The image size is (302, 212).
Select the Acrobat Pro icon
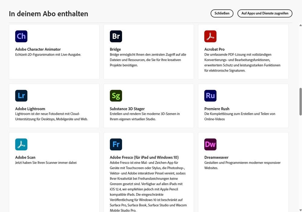click(210, 36)
